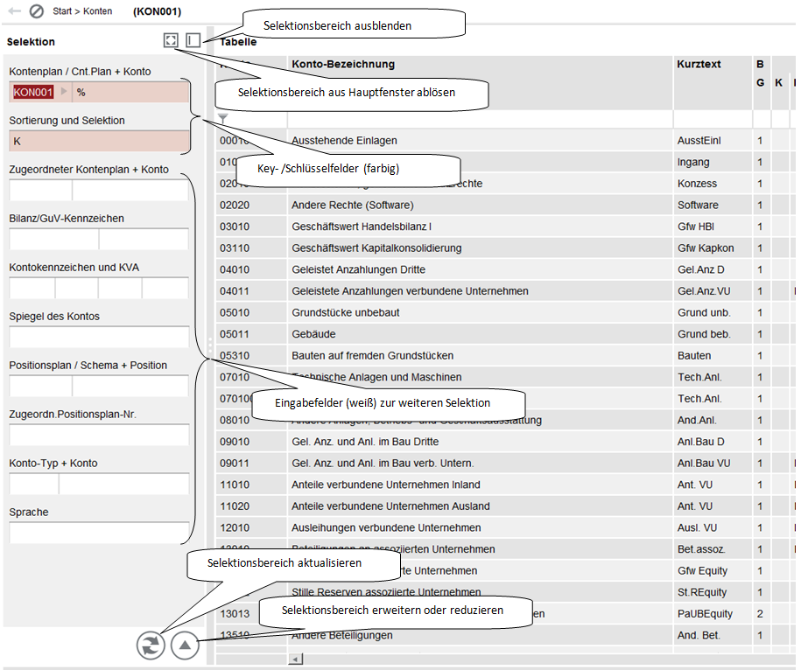
Task: Click the table's horizontal scroll left arrow
Action: pyautogui.click(x=295, y=660)
